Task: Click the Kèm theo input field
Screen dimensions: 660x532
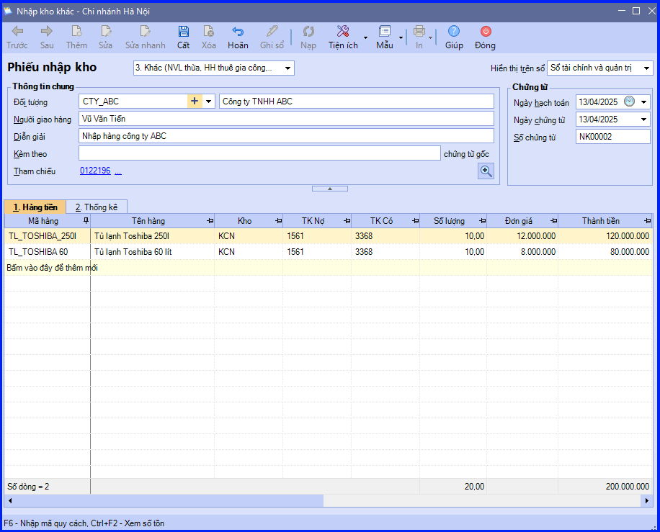Action: coord(259,153)
